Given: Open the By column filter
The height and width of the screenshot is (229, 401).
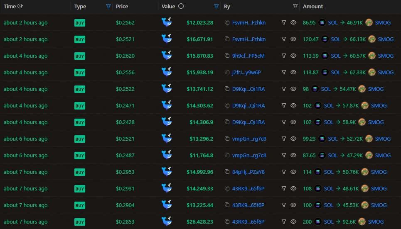Looking at the screenshot, I should 295,6.
